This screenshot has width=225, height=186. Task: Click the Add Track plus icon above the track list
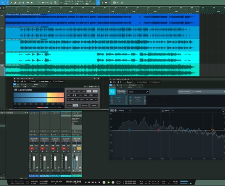tap(4, 8)
